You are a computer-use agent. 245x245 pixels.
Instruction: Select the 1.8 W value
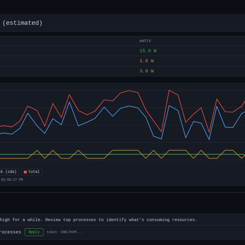(x=146, y=61)
